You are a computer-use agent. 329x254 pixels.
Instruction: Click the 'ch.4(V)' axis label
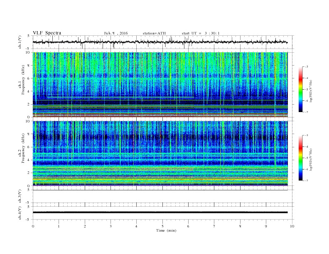(20, 213)
